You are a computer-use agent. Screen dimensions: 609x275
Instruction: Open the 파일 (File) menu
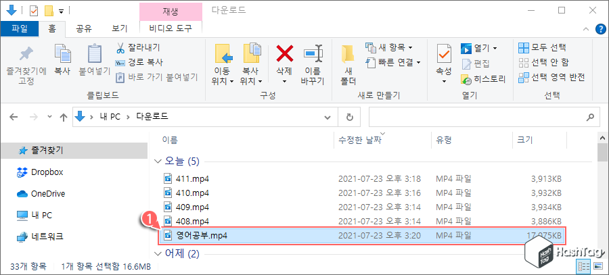(20, 28)
